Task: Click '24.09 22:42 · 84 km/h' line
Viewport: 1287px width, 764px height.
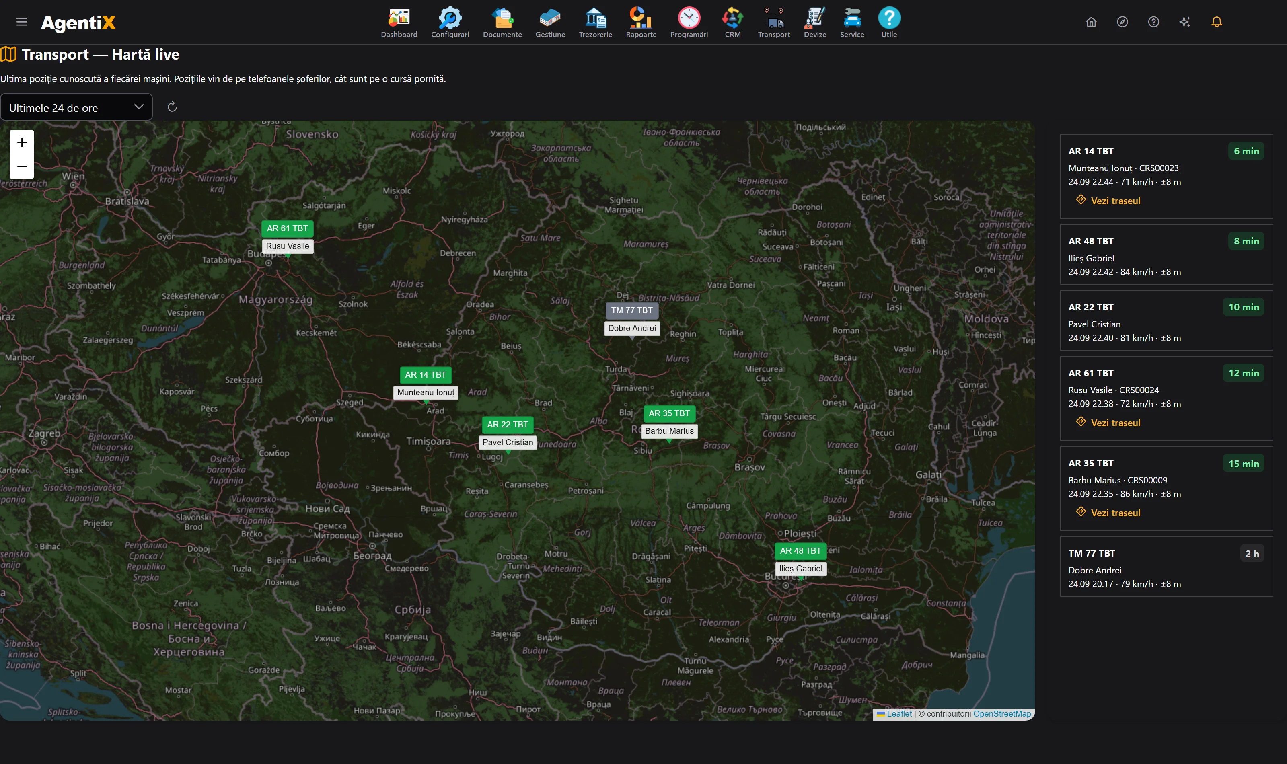Action: tap(1125, 272)
